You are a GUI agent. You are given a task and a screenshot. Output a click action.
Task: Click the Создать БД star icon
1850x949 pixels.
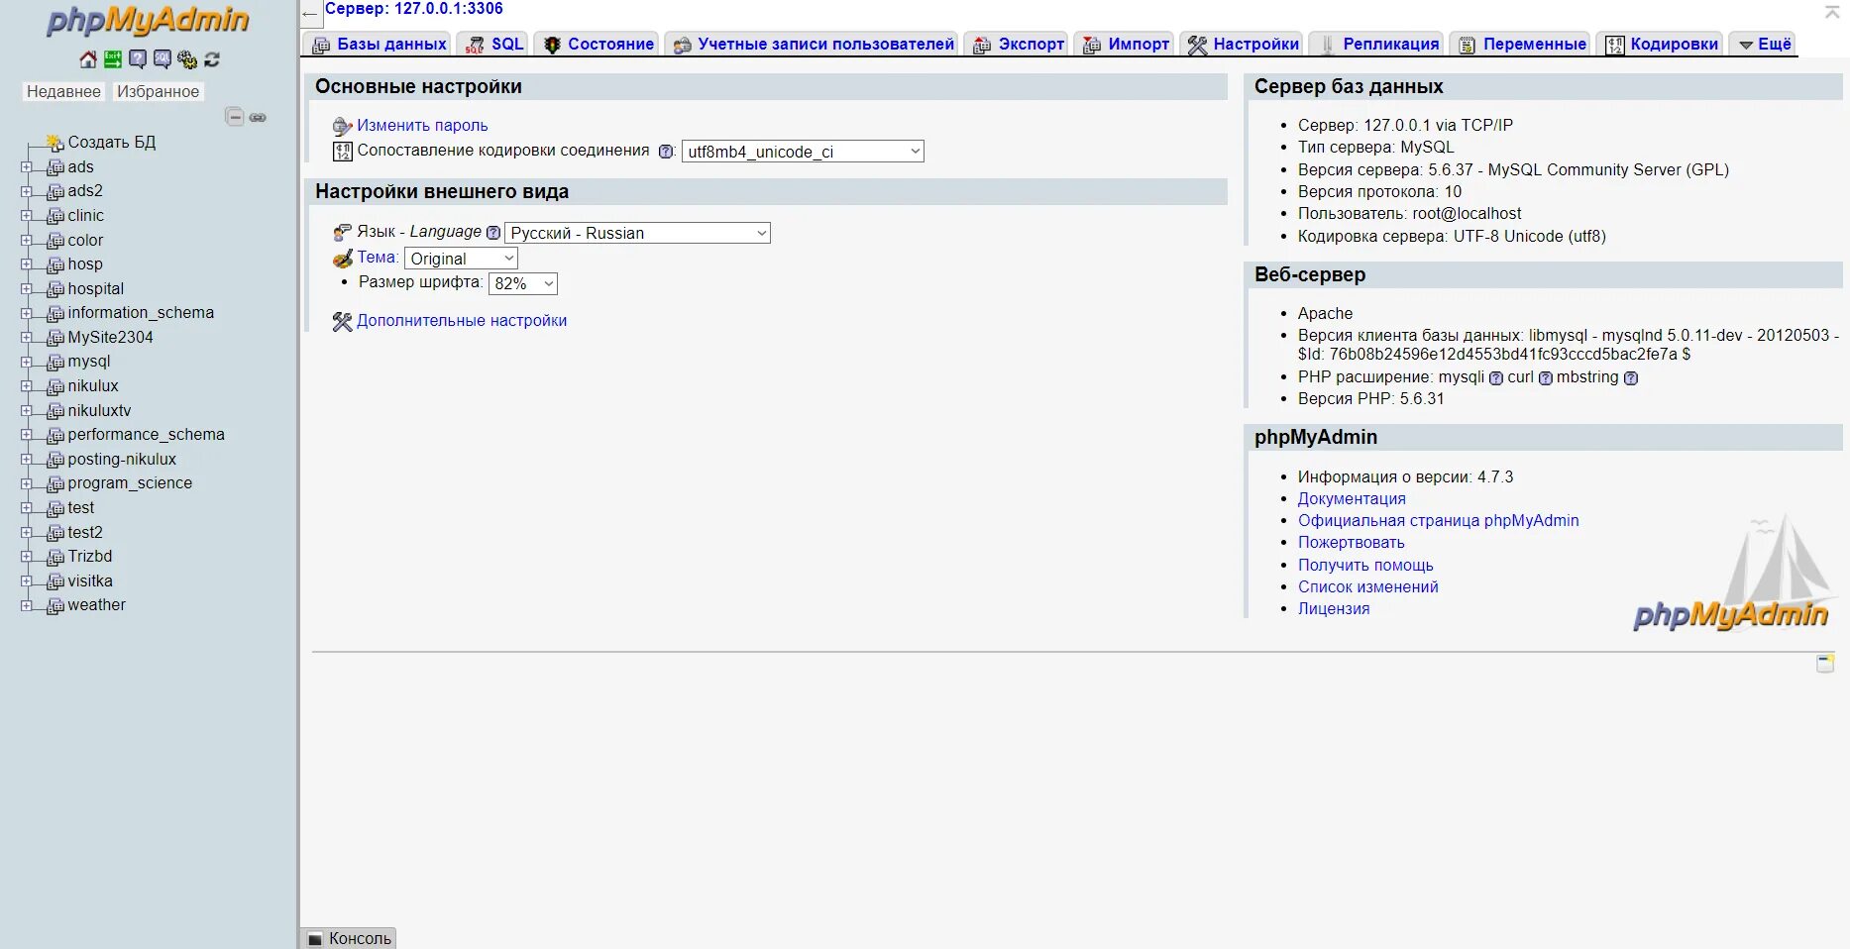tap(55, 144)
